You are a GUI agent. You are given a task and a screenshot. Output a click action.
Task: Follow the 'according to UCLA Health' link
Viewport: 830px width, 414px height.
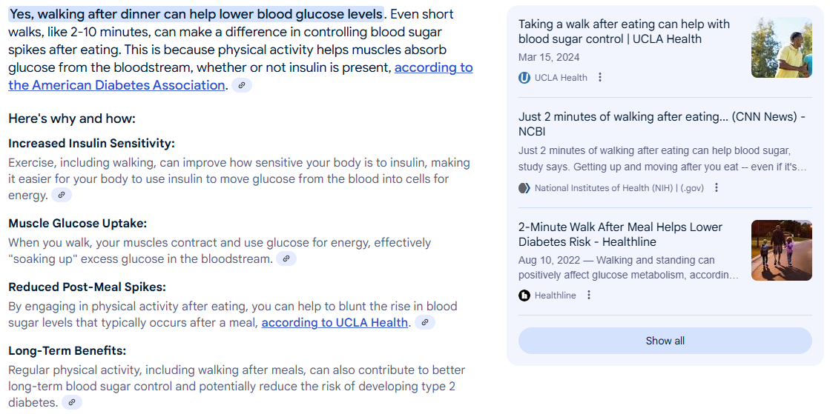pyautogui.click(x=335, y=322)
